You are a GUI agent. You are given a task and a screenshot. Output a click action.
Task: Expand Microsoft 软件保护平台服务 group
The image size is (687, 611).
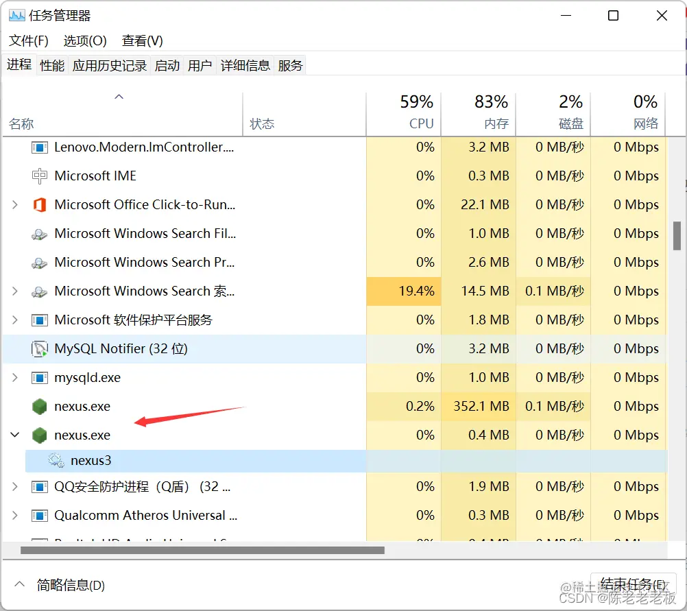point(15,320)
